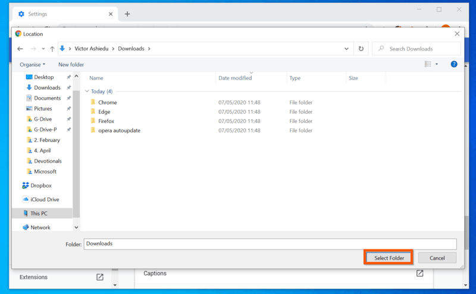Go up one folder level

(x=52, y=49)
